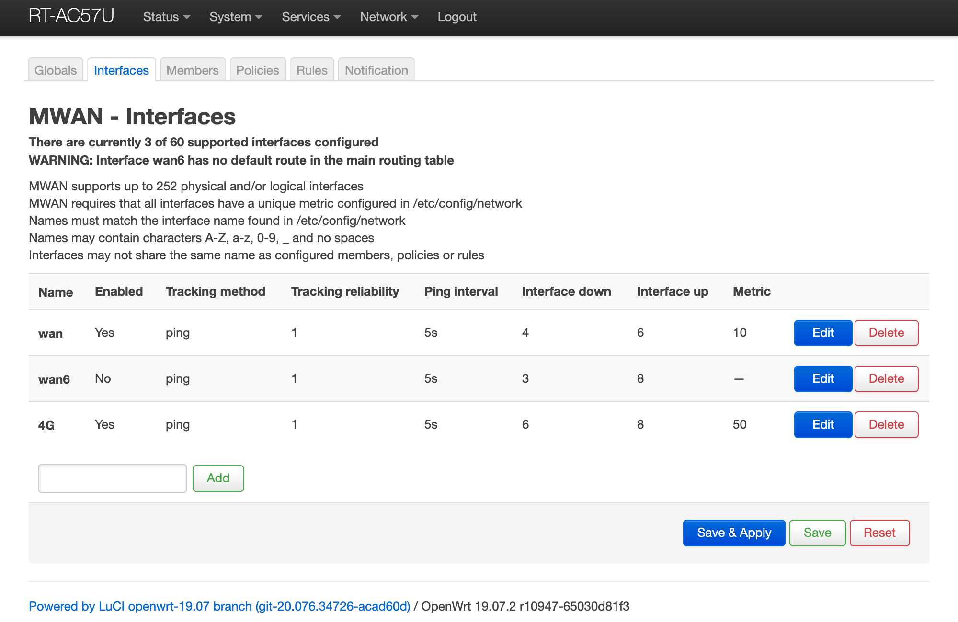Delete the wan interface
Image resolution: width=958 pixels, height=622 pixels.
point(886,333)
